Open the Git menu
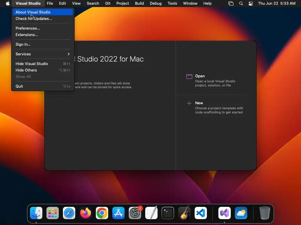Image resolution: width=301 pixels, height=225 pixels. (x=108, y=4)
